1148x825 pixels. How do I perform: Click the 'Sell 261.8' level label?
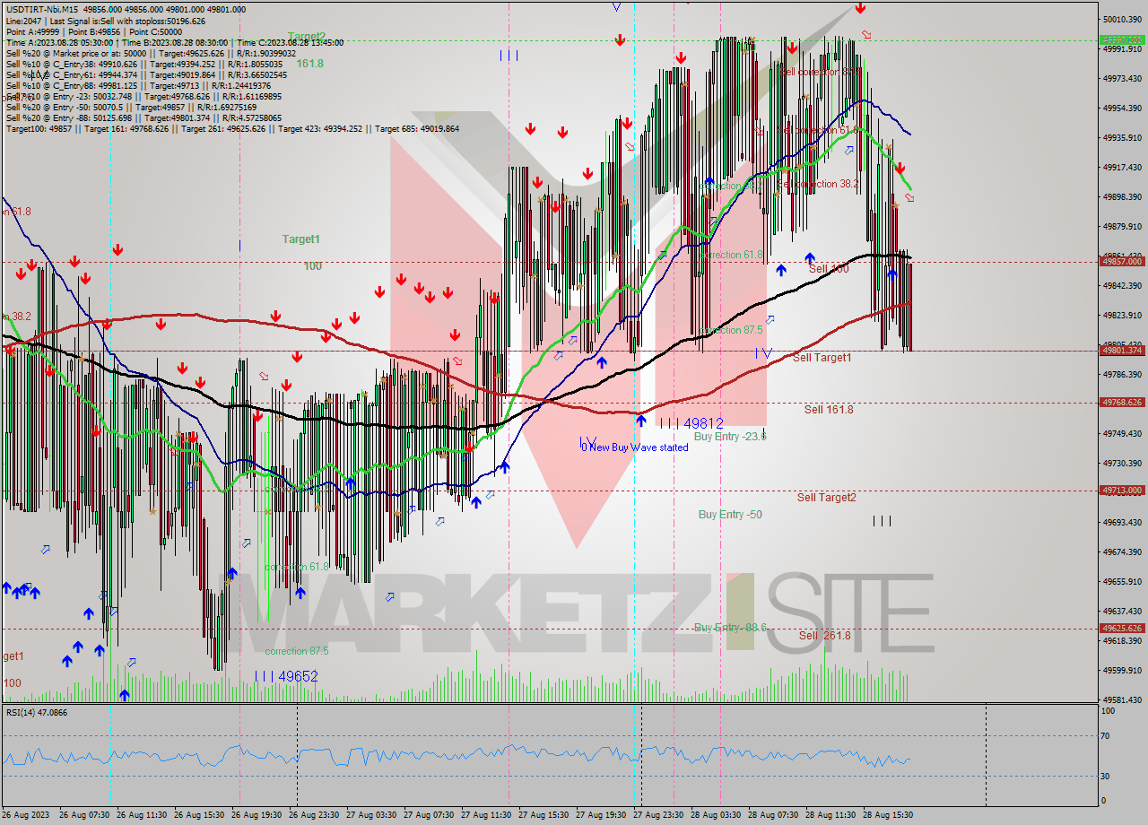click(825, 635)
